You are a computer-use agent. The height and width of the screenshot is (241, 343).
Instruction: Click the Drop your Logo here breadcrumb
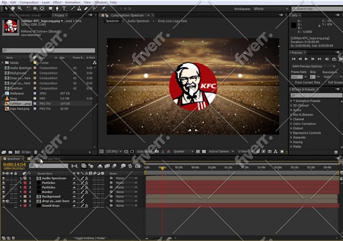coord(172,21)
